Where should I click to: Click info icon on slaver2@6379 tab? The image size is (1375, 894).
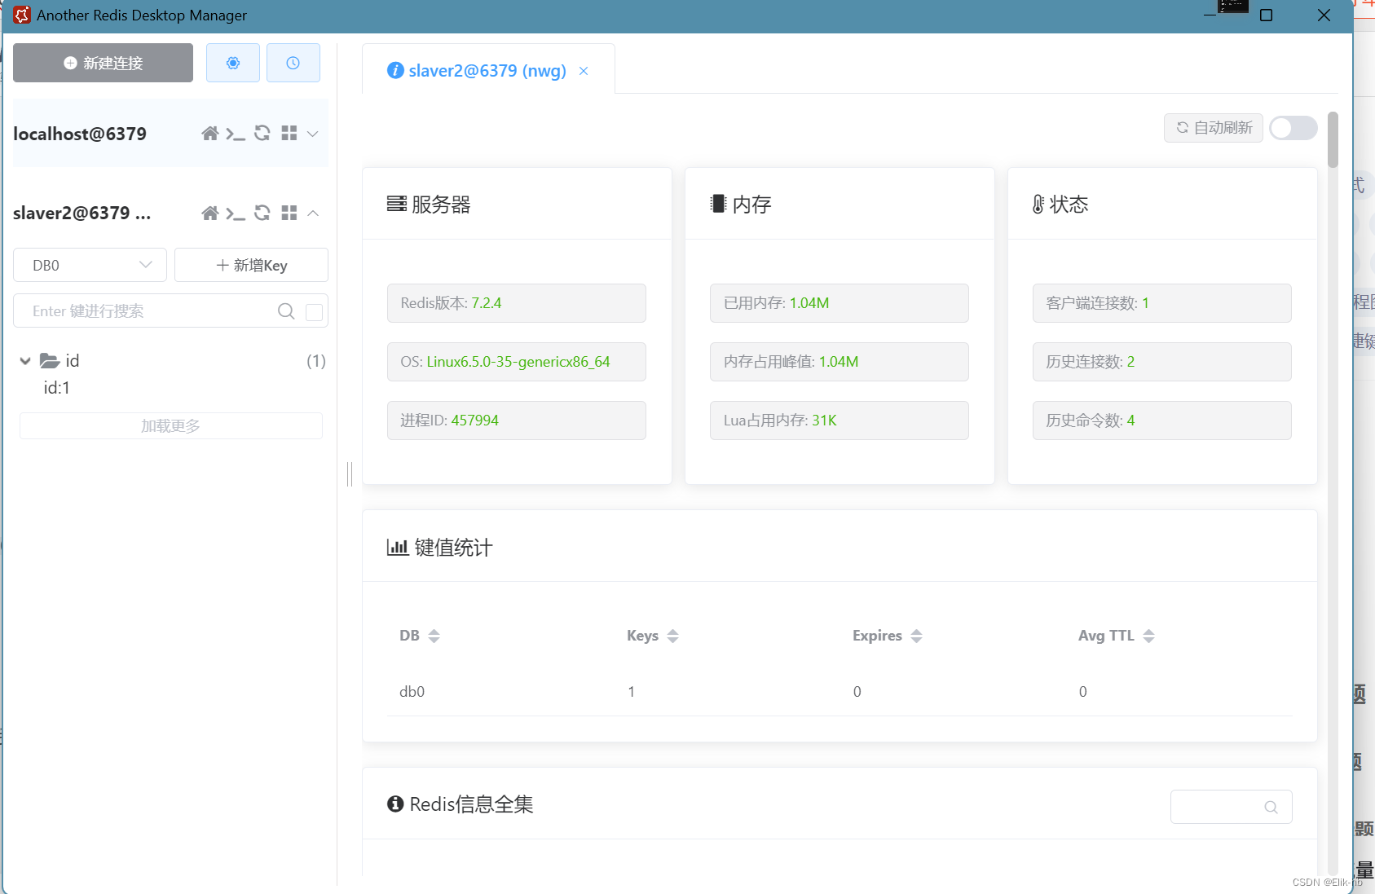point(395,70)
